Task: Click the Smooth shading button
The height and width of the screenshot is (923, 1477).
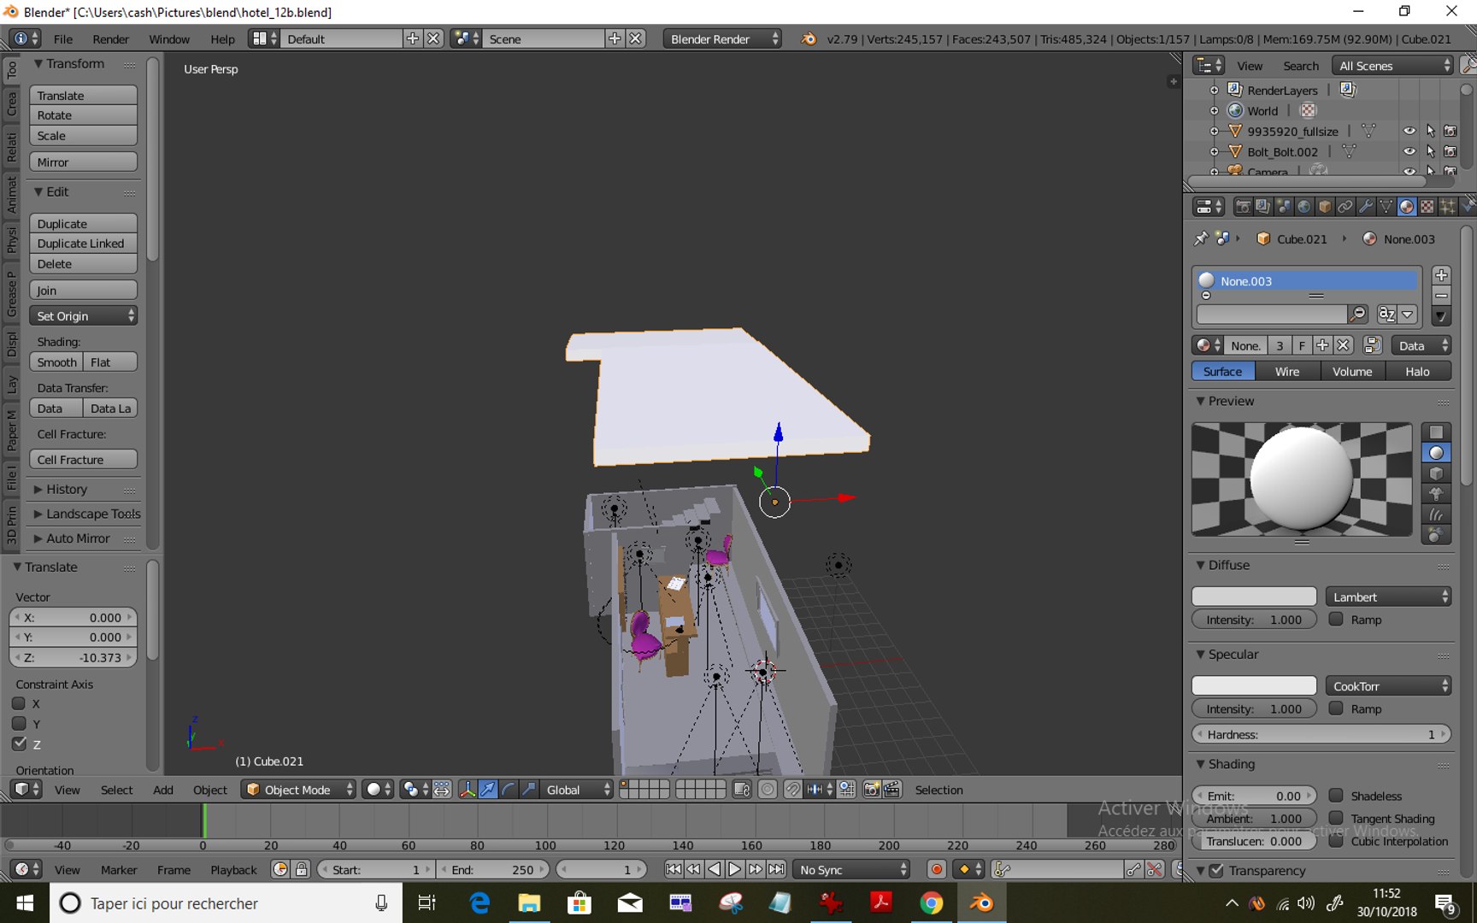Action: pos(56,362)
